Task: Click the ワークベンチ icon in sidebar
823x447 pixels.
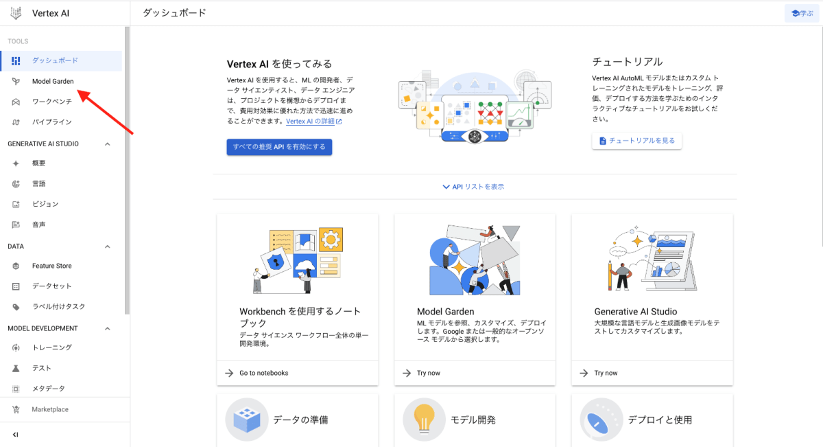Action: (16, 102)
